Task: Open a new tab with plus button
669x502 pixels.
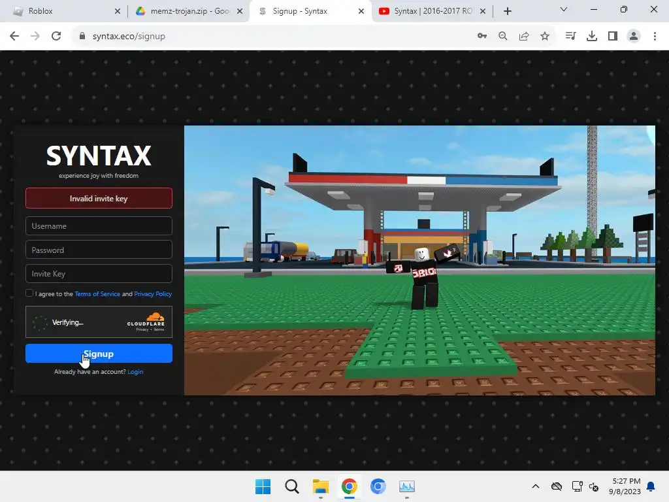Action: pyautogui.click(x=507, y=12)
